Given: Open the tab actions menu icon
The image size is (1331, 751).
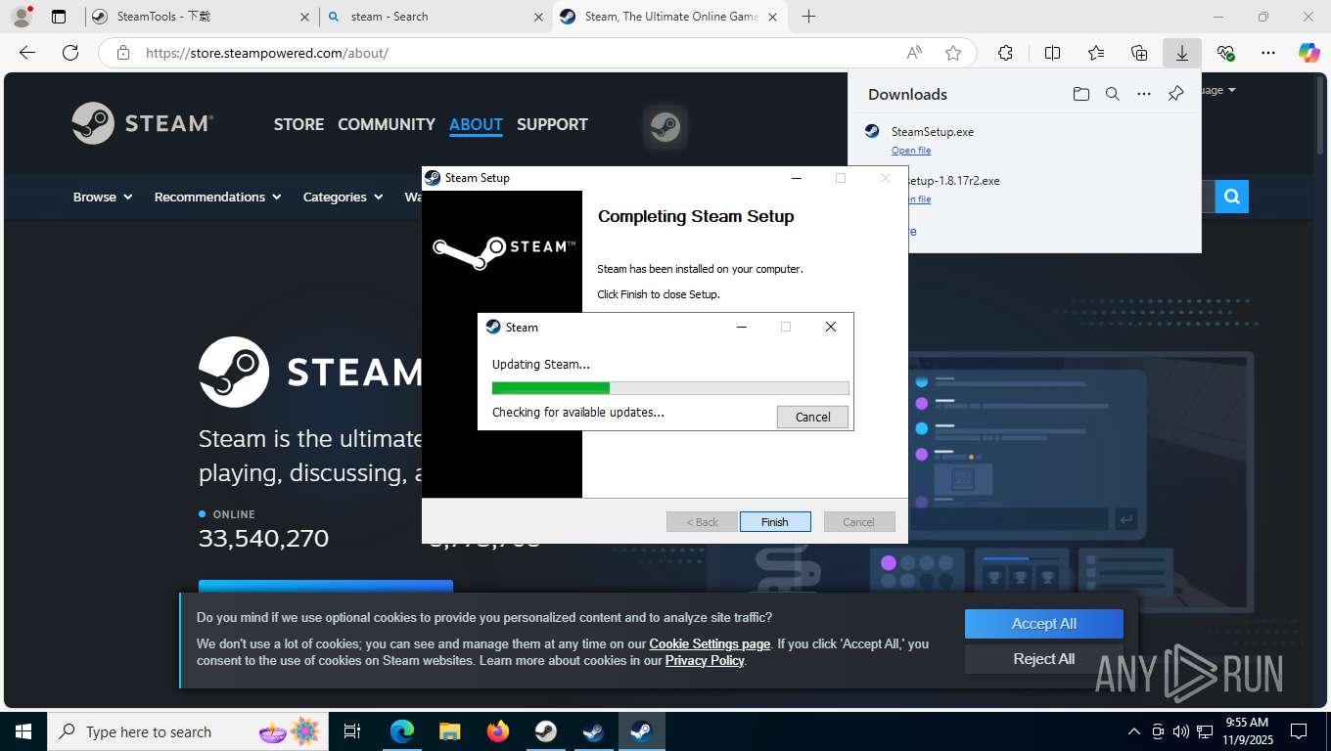Looking at the screenshot, I should click(x=59, y=17).
